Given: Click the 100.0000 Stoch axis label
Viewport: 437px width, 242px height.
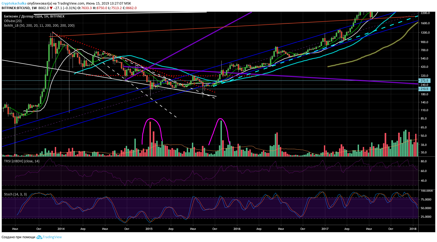Looking at the screenshot, I should click(427, 191).
